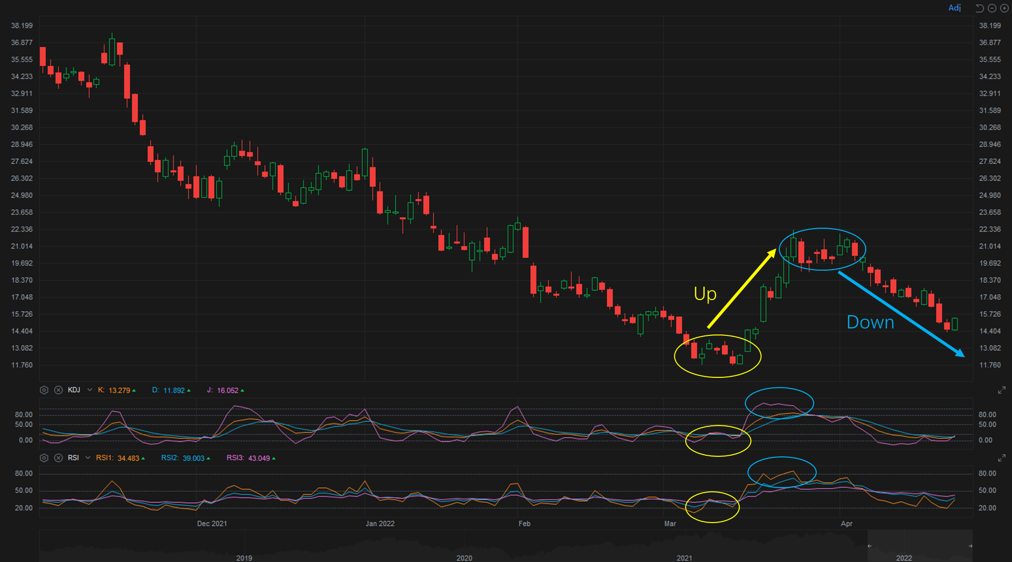Maximize the KDJ indicator panel
Image resolution: width=1012 pixels, height=562 pixels.
click(1001, 390)
